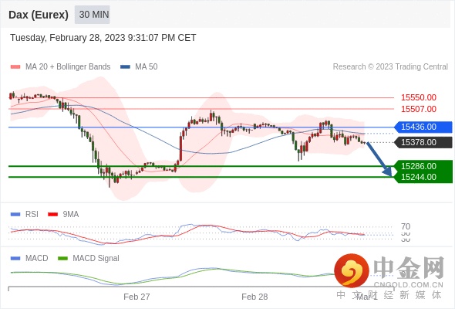Click the RSI 70 level label
455x309 pixels.
[x=406, y=226]
